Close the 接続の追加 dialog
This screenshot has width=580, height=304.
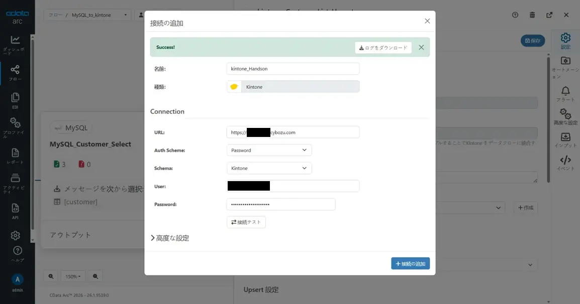click(427, 21)
